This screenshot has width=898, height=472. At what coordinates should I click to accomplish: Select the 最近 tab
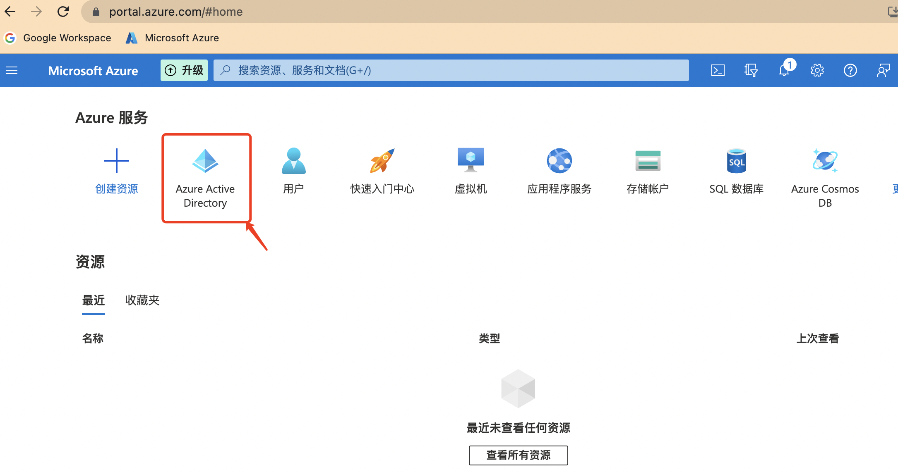tap(94, 300)
